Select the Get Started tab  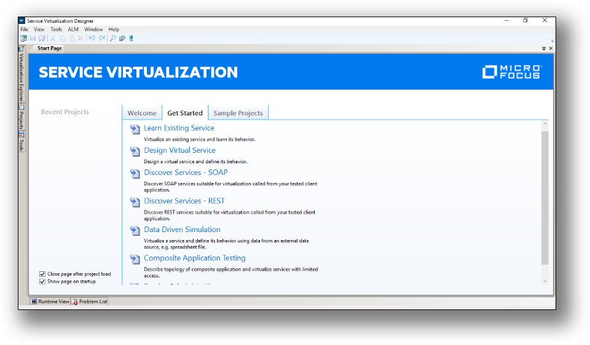point(185,113)
